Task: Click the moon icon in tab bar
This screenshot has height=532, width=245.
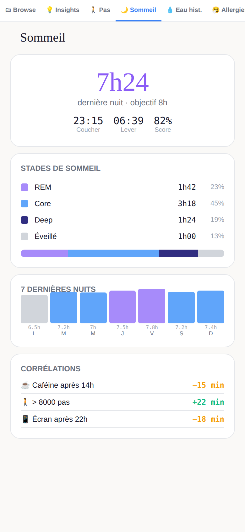Action: pos(124,10)
